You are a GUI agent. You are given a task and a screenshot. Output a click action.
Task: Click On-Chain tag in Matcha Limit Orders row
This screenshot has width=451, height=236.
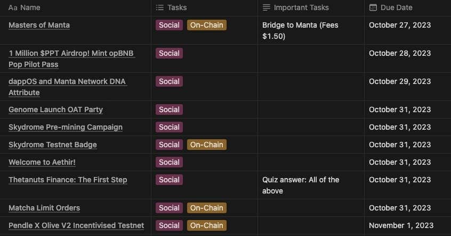click(206, 208)
